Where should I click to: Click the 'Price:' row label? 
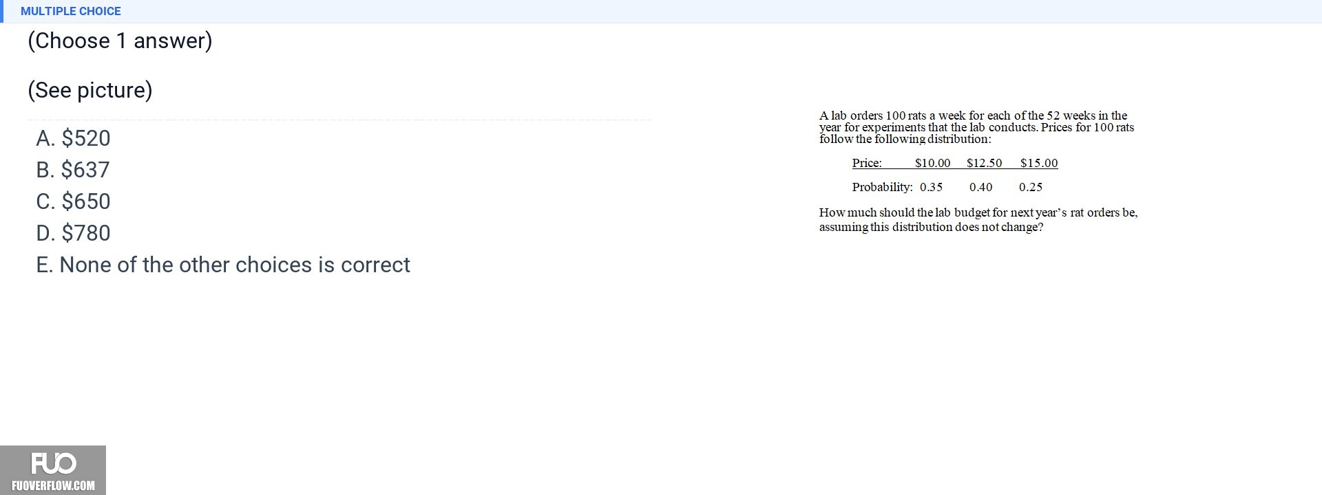867,163
